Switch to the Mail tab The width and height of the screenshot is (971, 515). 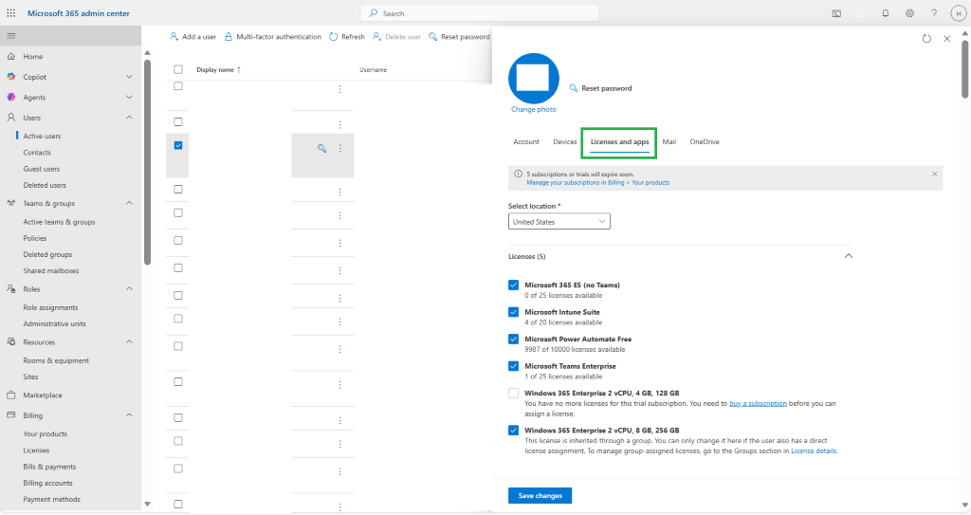click(669, 142)
